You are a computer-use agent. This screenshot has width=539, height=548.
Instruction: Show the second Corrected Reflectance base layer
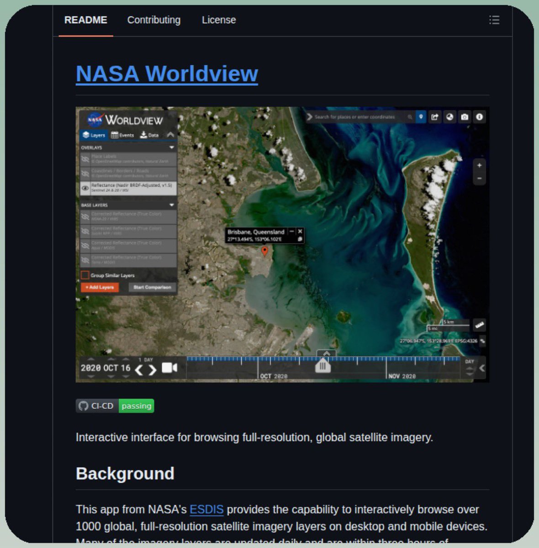[85, 231]
